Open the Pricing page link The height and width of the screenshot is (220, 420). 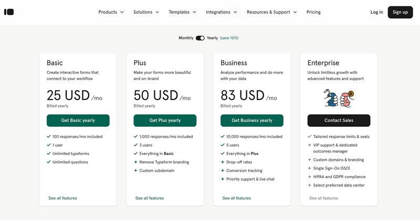(313, 12)
